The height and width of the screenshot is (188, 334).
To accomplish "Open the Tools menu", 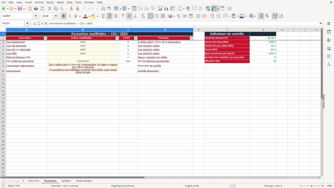I will pos(78,2).
